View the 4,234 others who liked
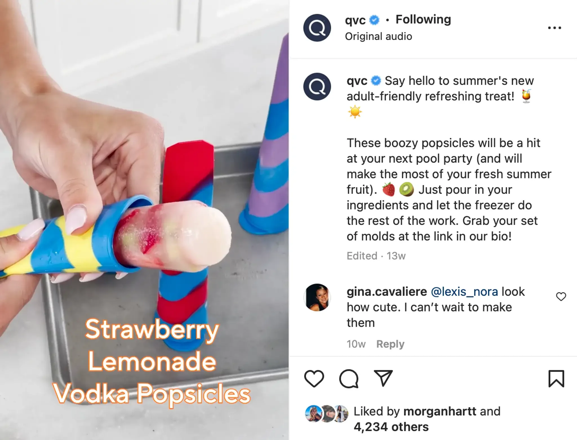 [391, 427]
